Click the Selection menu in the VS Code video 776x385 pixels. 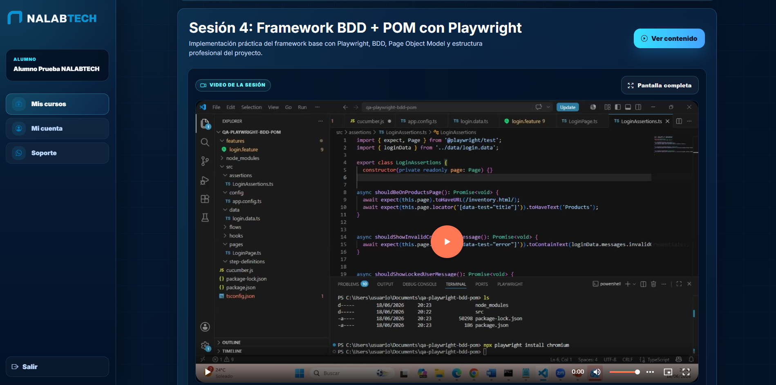pyautogui.click(x=251, y=107)
